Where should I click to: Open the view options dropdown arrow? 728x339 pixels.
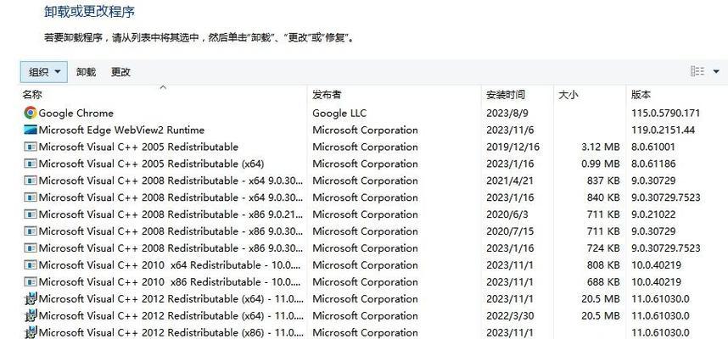coord(716,71)
